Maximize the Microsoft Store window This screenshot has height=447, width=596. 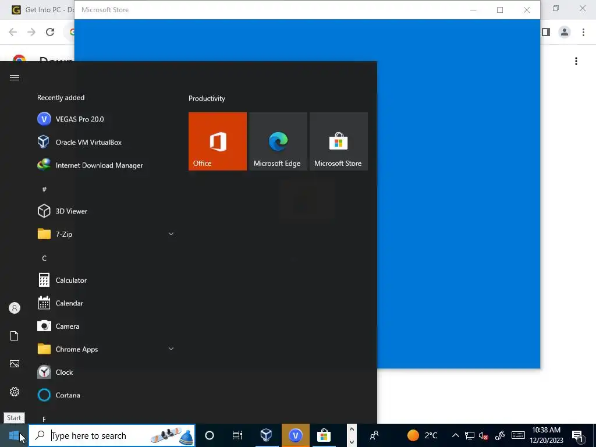(x=500, y=10)
